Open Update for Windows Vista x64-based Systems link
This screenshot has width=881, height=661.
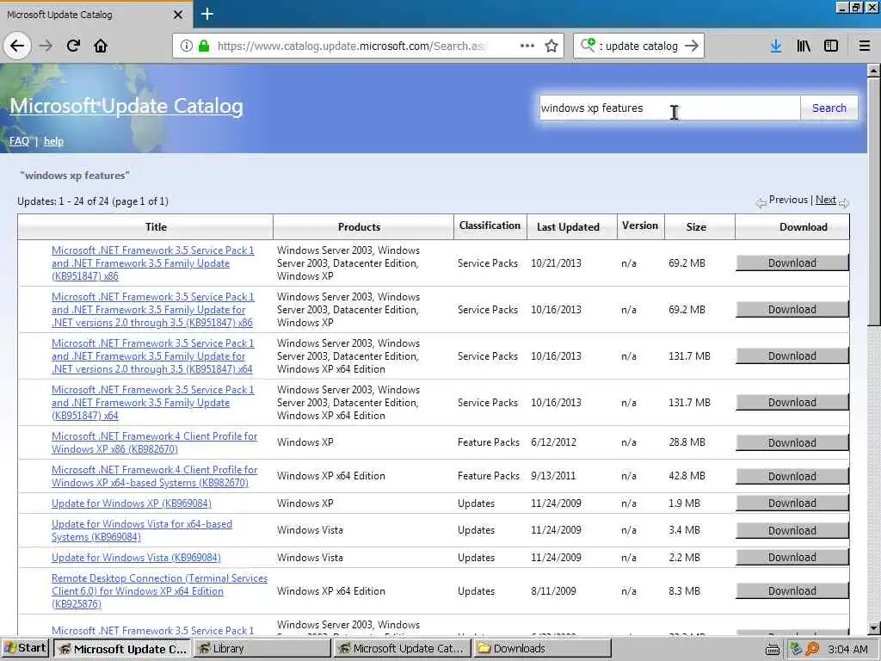point(142,530)
